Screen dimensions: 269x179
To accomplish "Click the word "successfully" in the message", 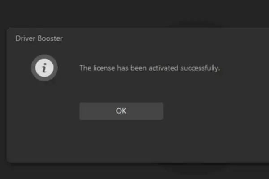I will pyautogui.click(x=199, y=68).
